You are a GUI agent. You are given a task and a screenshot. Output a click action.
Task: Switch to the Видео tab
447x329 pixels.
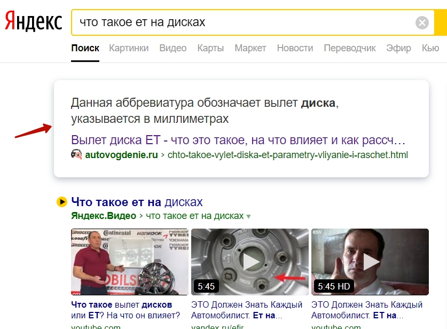pos(172,48)
